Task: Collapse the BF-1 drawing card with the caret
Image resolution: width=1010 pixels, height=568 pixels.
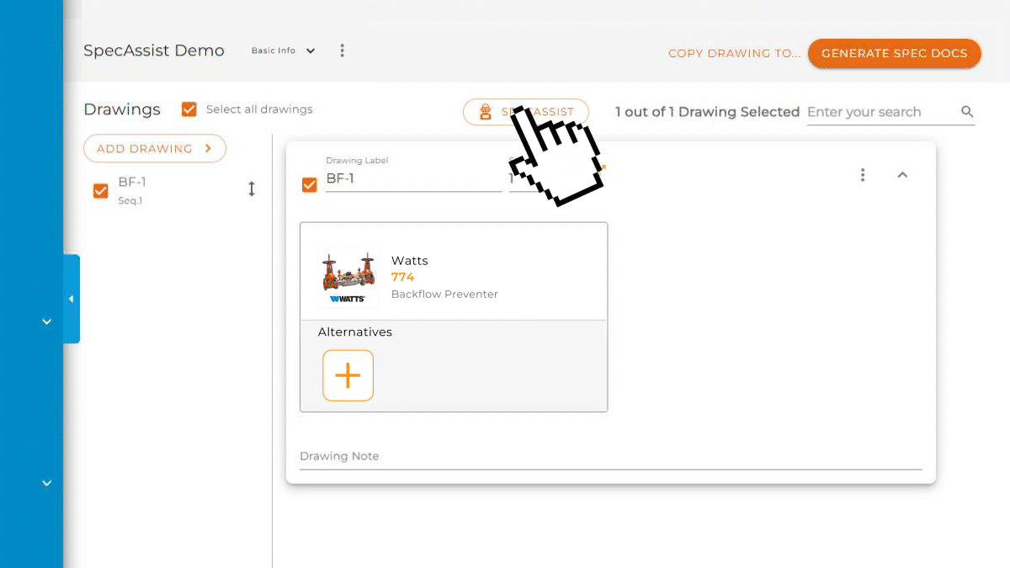Action: point(902,175)
